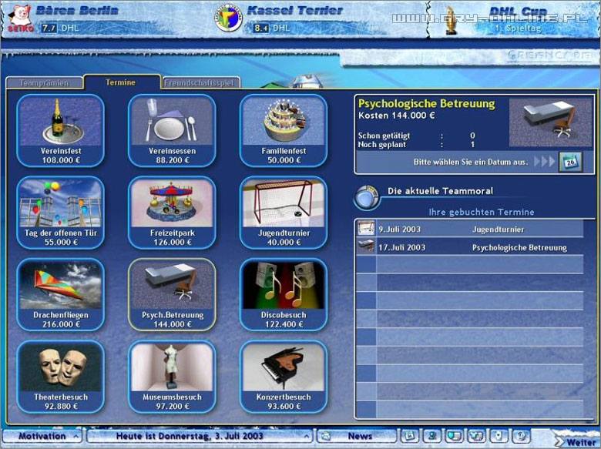601x449 pixels.
Task: Click Die aktuelle Teammoral label
Action: 441,191
